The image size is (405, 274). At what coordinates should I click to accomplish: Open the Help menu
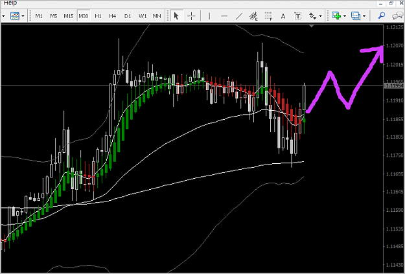click(x=10, y=3)
